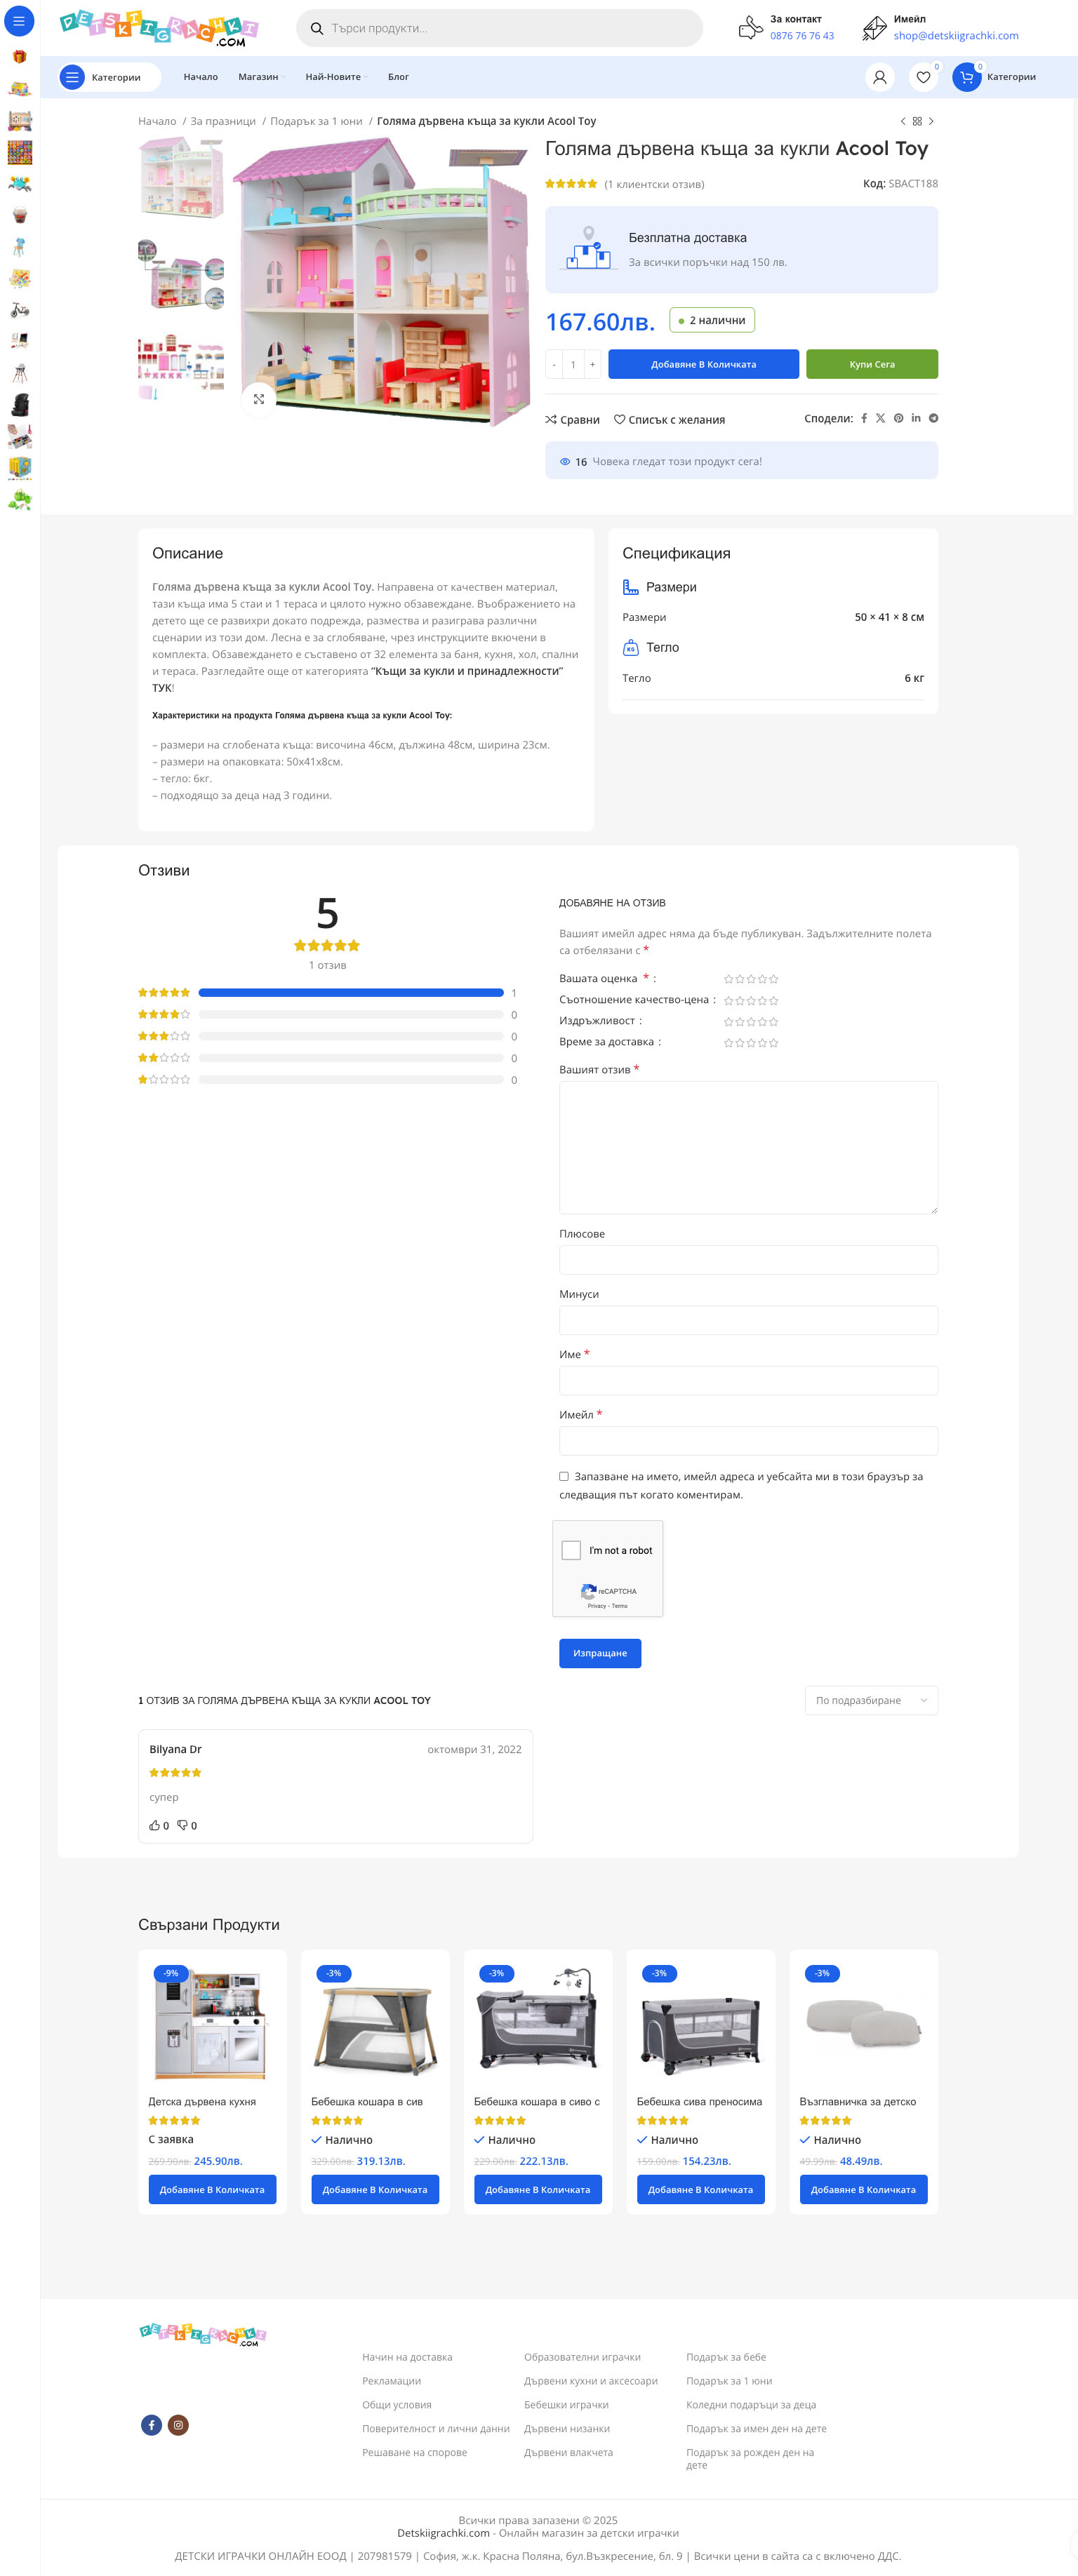Viewport: 1078px width, 2576px height.
Task: Open the crab toy category in the sidebar
Action: [x=19, y=184]
